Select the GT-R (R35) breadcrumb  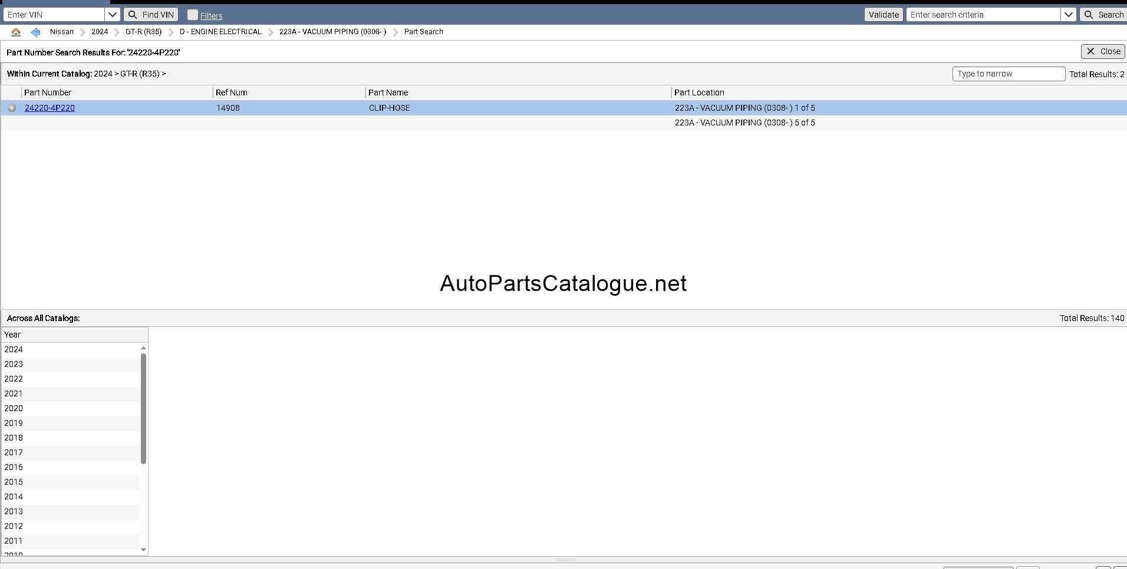(143, 32)
